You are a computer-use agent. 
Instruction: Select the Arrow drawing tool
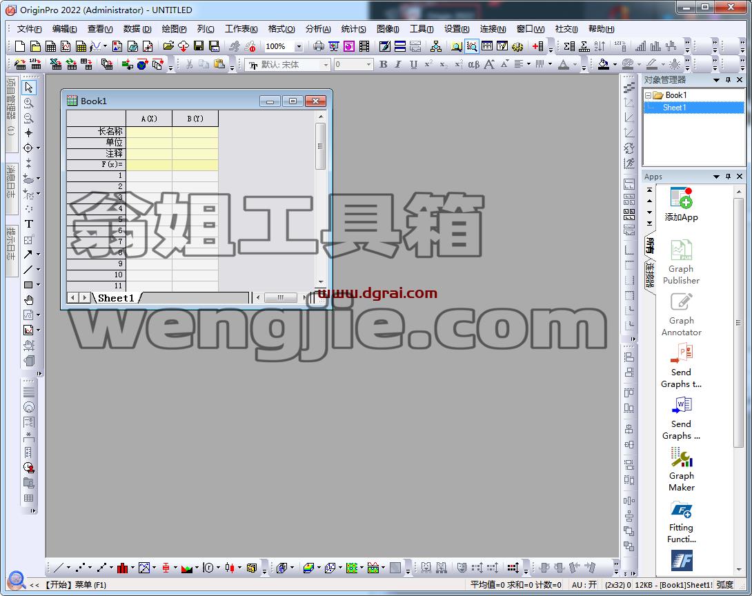[x=28, y=254]
